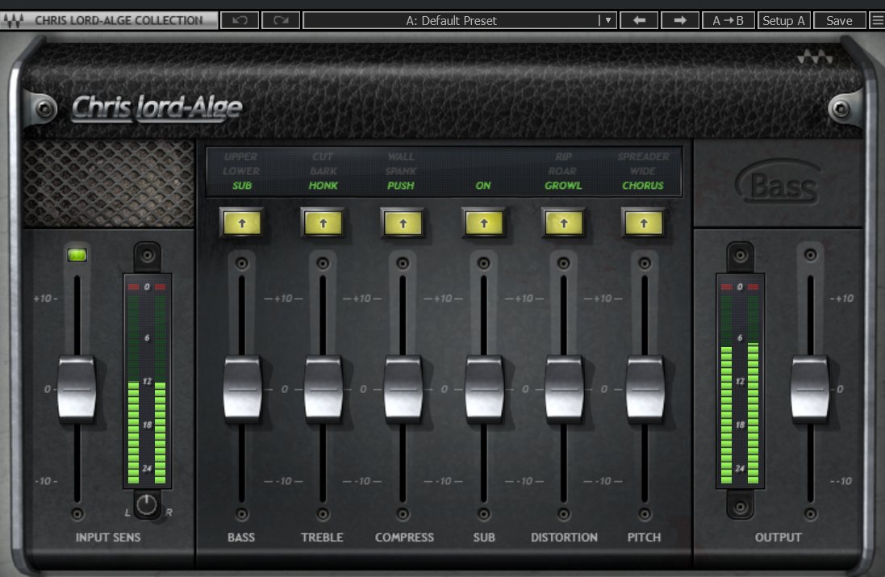Viewport: 885px width, 577px height.
Task: Copy settings with A→B button
Action: pyautogui.click(x=728, y=20)
